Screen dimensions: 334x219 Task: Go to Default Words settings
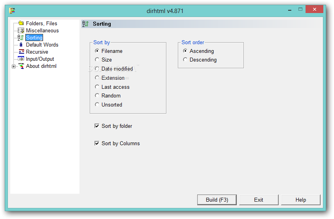42,45
